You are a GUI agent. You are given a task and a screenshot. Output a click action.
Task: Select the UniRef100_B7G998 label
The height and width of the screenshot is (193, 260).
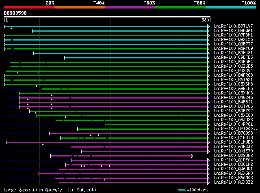pos(233,133)
